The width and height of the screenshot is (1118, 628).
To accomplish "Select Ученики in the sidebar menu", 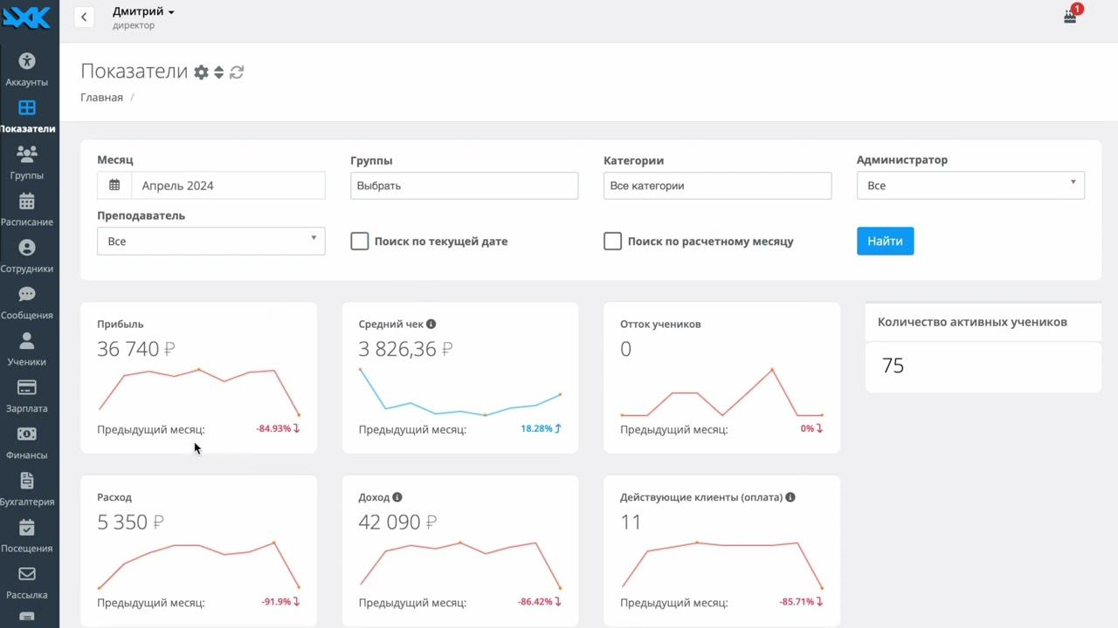I will [27, 349].
